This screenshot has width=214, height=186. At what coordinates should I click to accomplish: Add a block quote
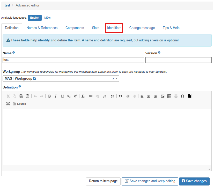120,96
